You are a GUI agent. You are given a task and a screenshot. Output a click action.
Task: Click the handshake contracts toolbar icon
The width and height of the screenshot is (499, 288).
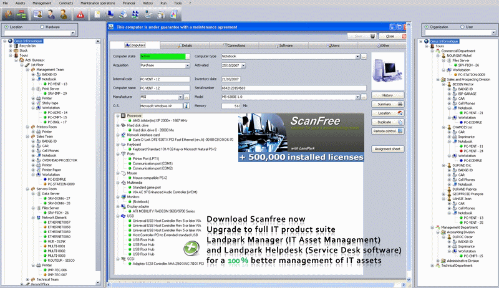click(8, 14)
